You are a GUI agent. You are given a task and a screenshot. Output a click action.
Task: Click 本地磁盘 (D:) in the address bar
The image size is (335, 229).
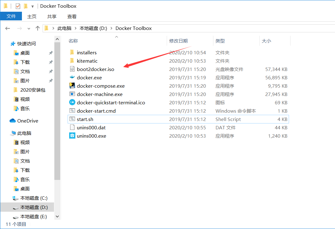coord(93,28)
